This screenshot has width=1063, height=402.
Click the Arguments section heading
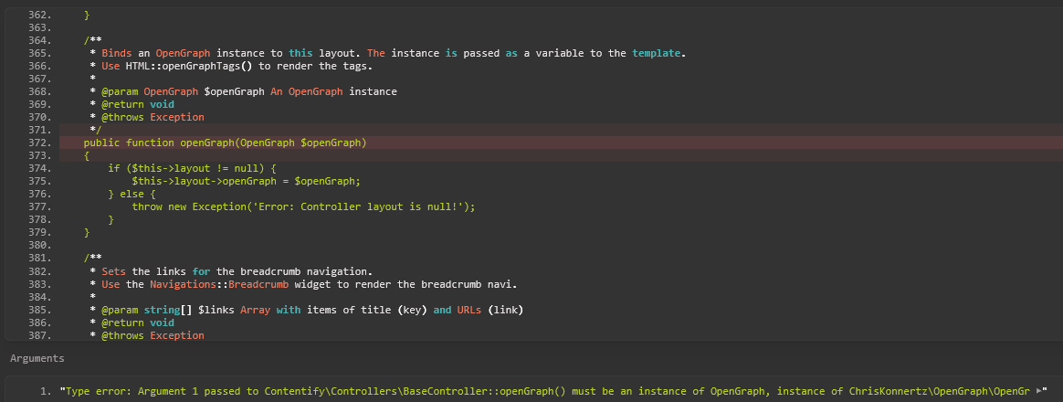click(37, 358)
